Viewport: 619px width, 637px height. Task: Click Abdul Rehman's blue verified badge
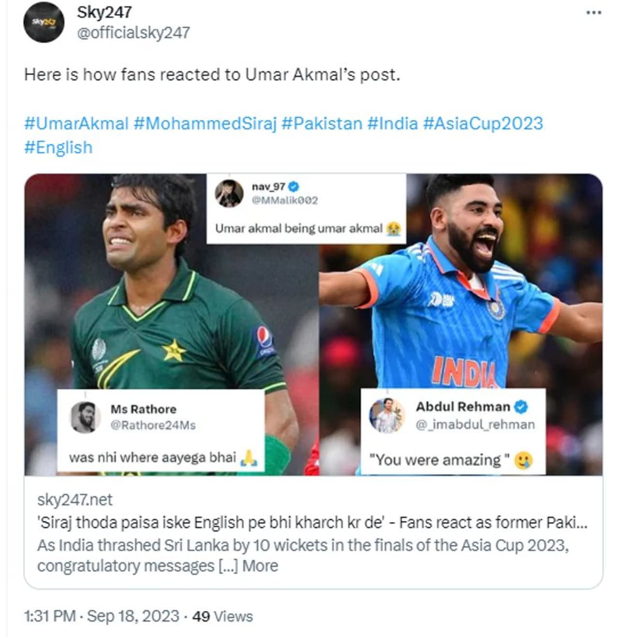click(520, 407)
